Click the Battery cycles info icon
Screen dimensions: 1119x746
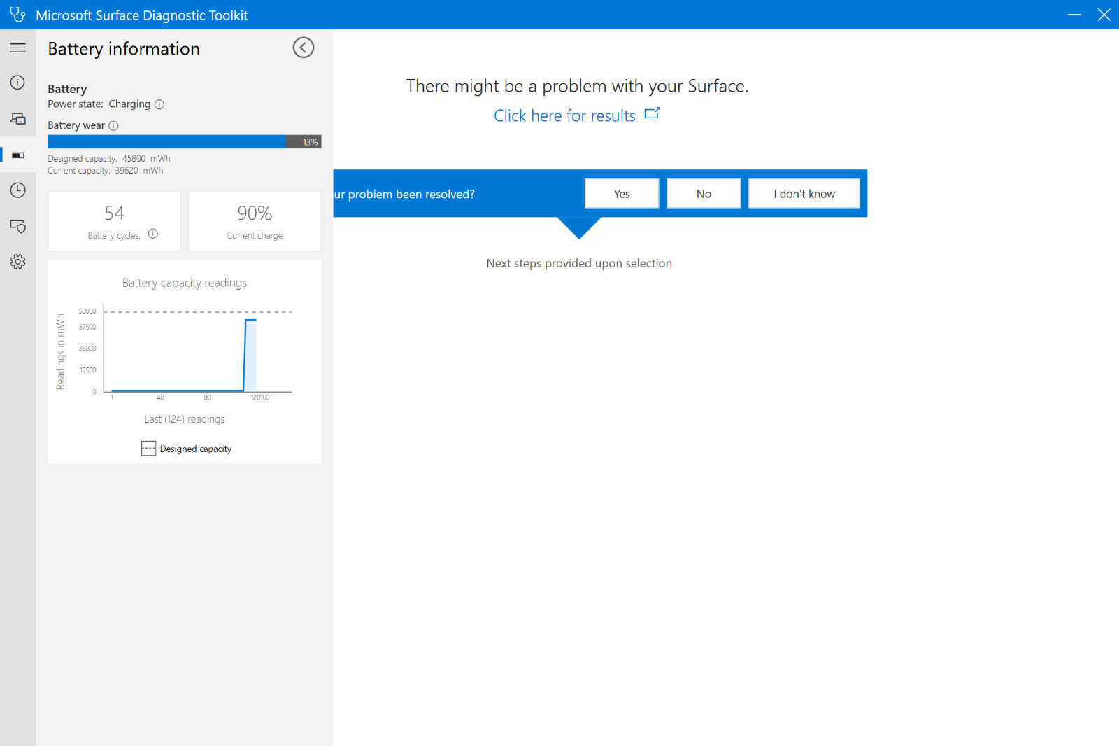[x=153, y=234]
